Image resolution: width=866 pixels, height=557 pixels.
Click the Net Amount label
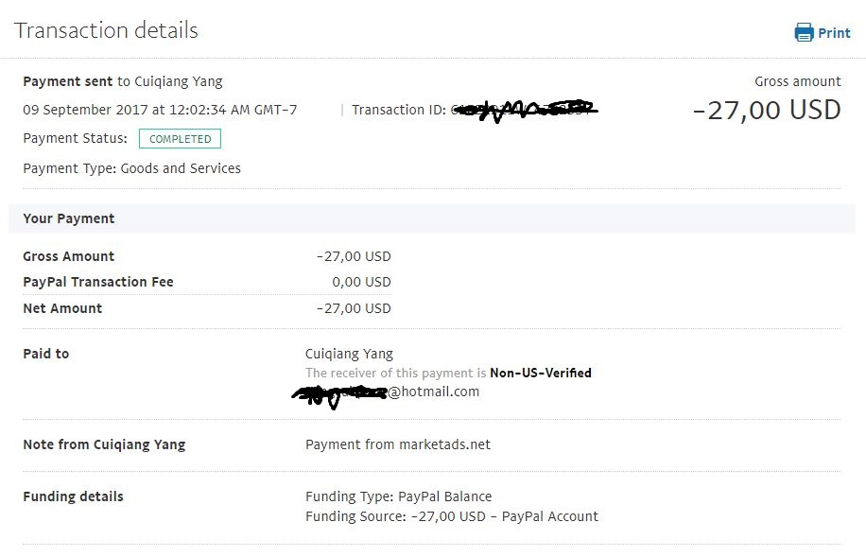coord(62,308)
